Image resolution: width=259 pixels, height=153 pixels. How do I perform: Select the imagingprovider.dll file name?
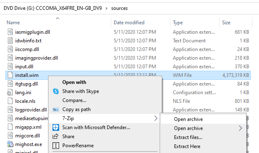37,58
